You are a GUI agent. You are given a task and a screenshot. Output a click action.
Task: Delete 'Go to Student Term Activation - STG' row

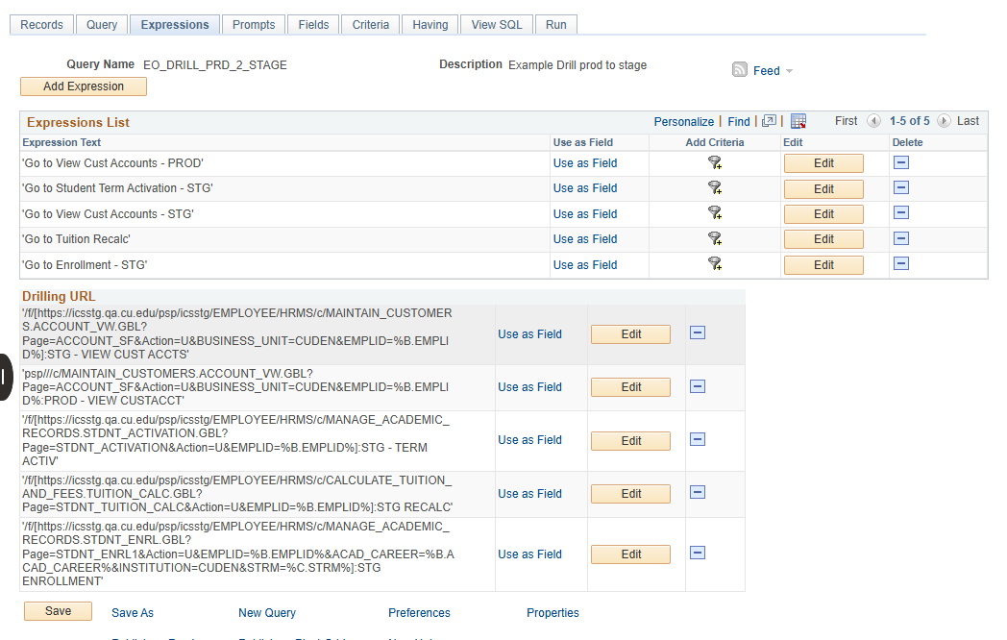click(901, 188)
